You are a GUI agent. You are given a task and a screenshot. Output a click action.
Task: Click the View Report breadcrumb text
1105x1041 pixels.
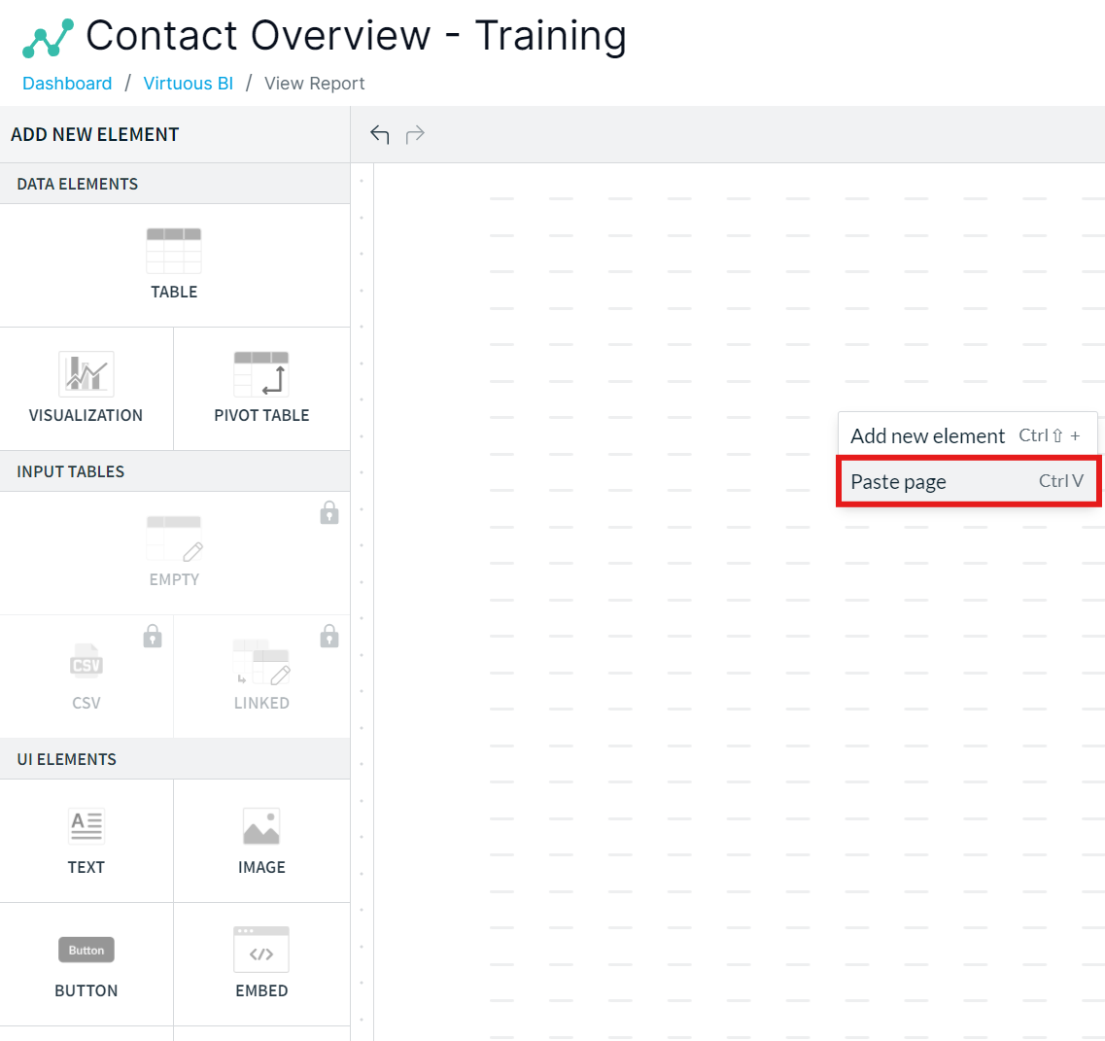(314, 84)
